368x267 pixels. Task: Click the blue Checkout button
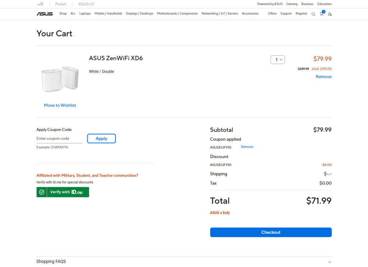tap(271, 232)
